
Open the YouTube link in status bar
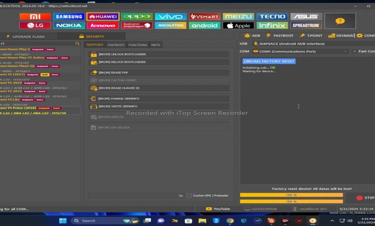pyautogui.click(x=218, y=209)
